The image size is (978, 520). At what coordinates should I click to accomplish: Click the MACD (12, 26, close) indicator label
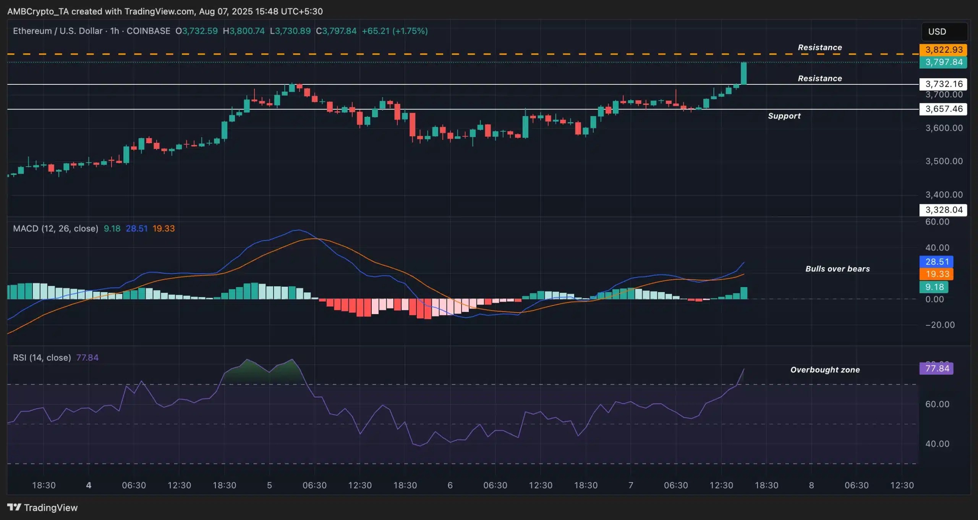[55, 228]
